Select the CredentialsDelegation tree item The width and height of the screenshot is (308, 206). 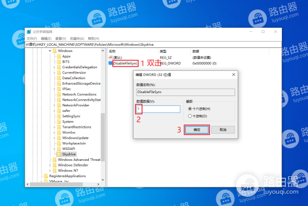click(80, 67)
